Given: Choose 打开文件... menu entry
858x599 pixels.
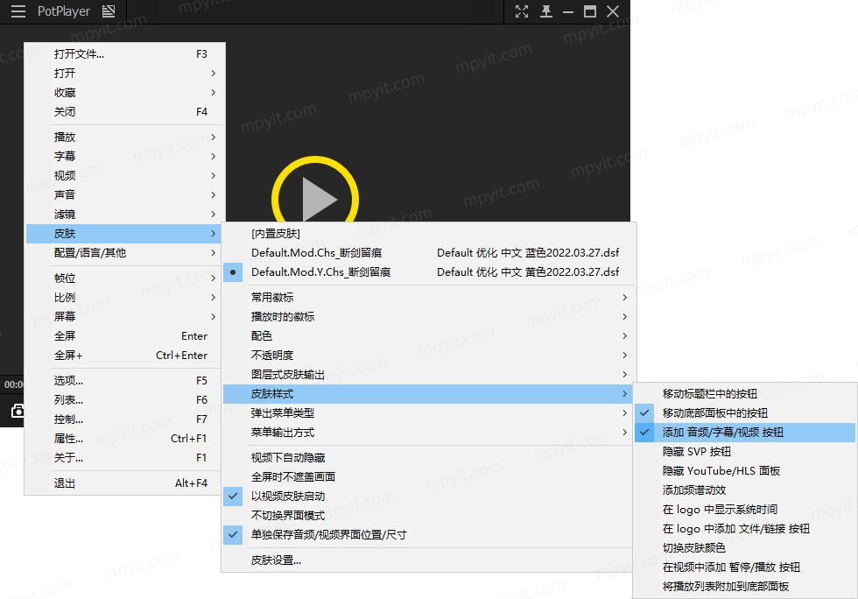Looking at the screenshot, I should tap(123, 53).
